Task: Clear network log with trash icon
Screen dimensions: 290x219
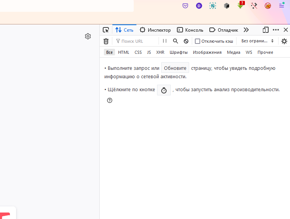Action: [x=106, y=41]
